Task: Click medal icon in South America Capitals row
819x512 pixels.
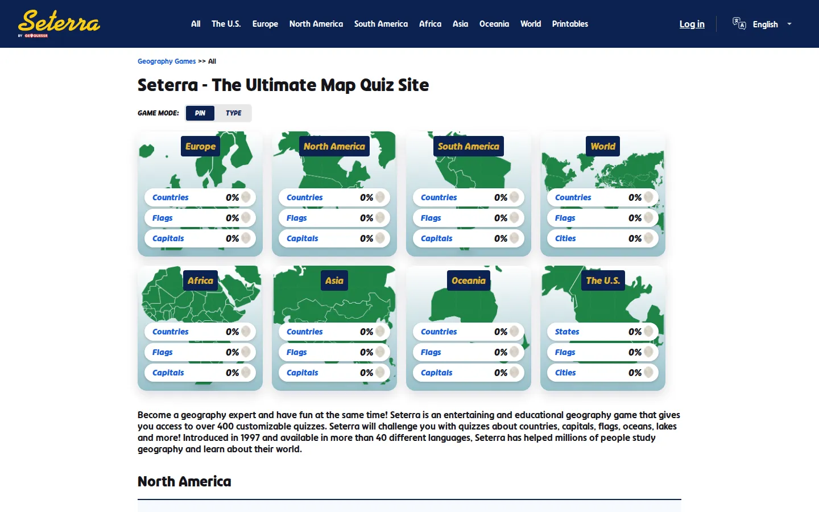Action: [x=514, y=238]
